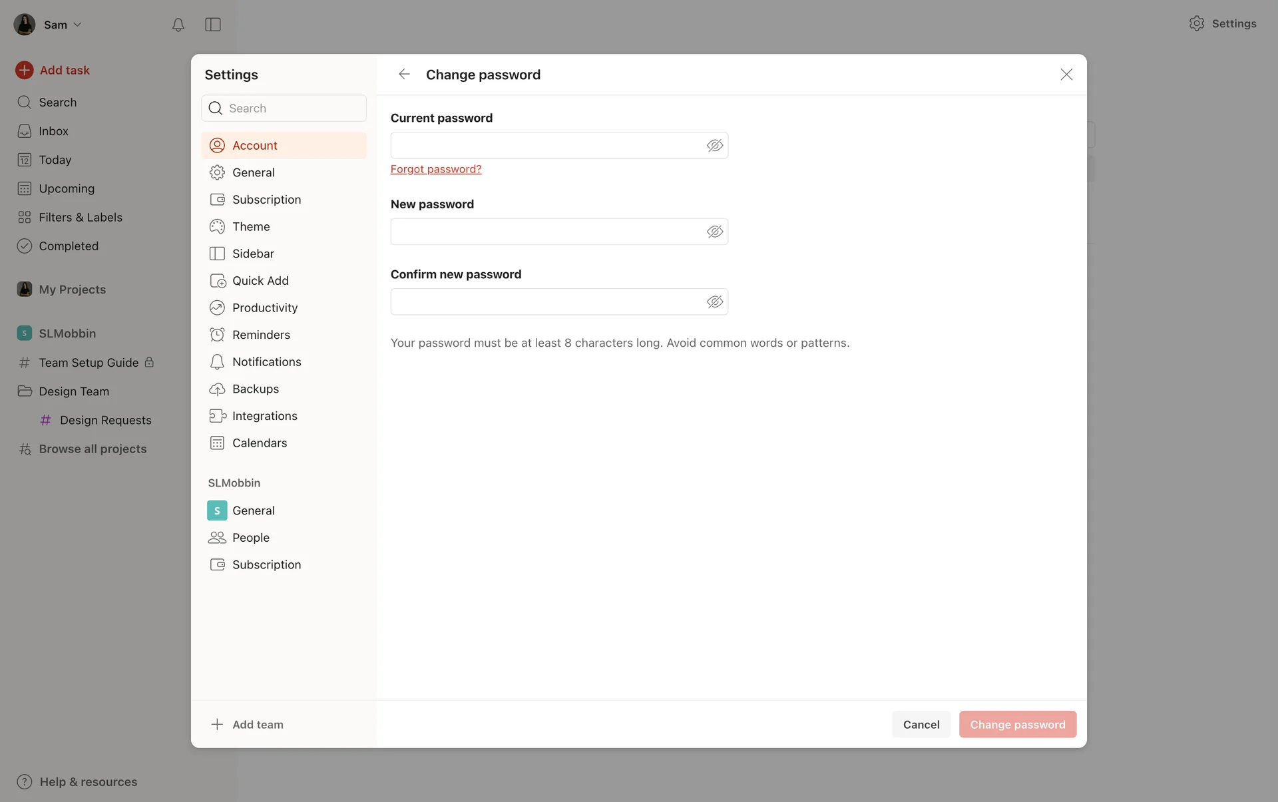Open Reminders settings clock icon
The width and height of the screenshot is (1278, 802).
[x=217, y=335]
